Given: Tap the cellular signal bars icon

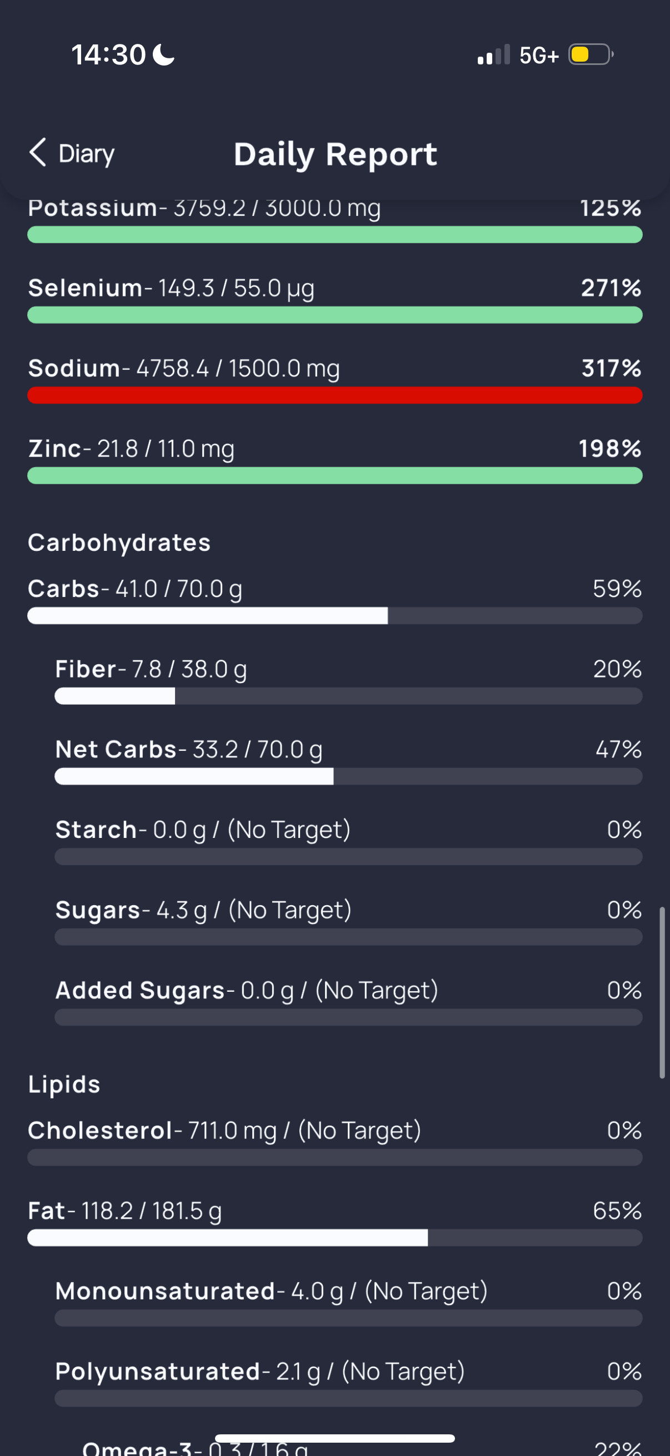Looking at the screenshot, I should (493, 55).
